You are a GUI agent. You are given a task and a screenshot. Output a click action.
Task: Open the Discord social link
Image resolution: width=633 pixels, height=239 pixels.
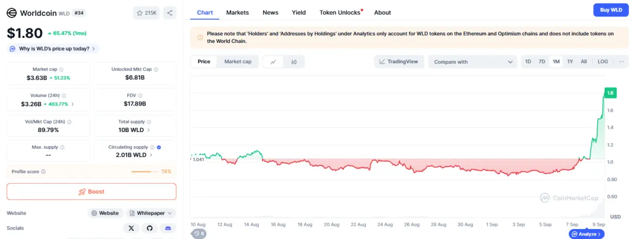pos(168,228)
